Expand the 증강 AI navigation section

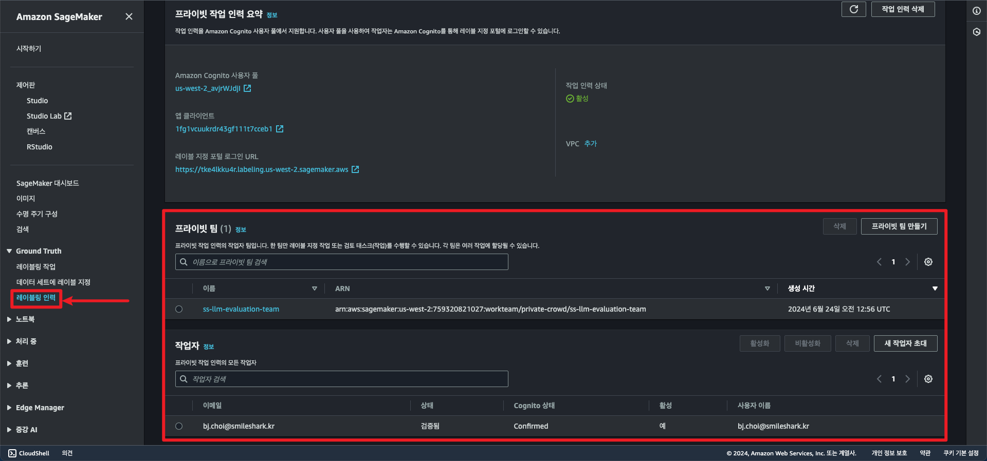[9, 430]
